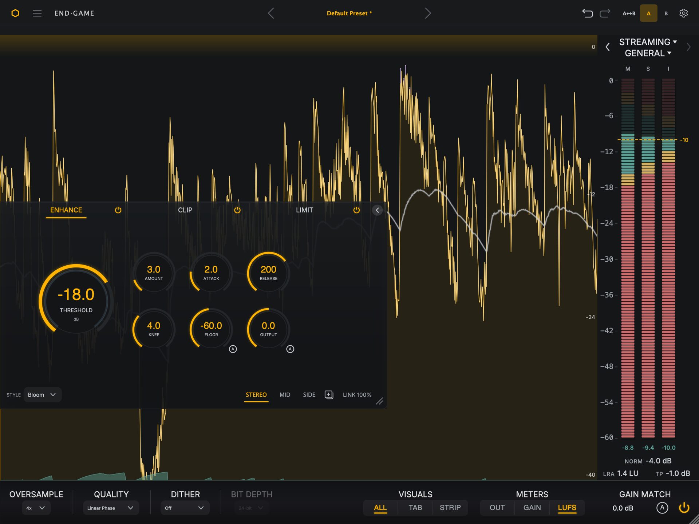This screenshot has width=699, height=524.
Task: Click the add channel plus icon
Action: 329,395
